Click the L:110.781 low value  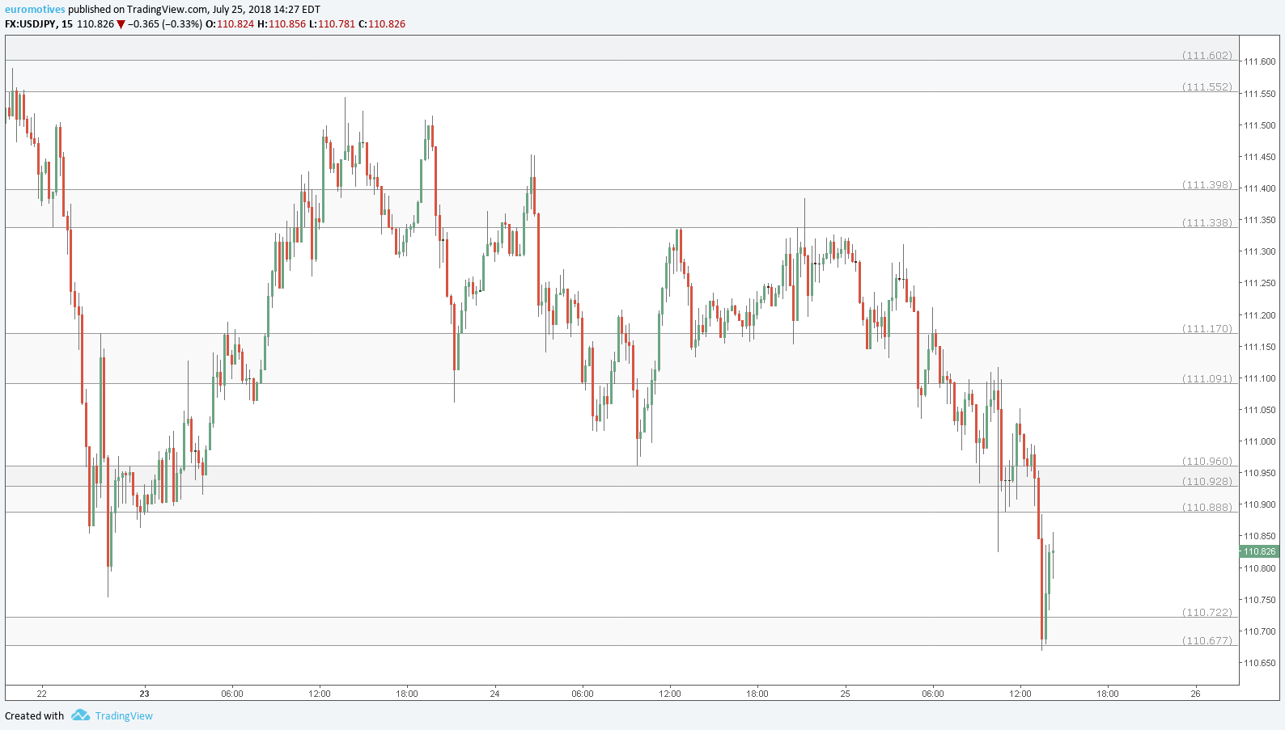pyautogui.click(x=332, y=24)
